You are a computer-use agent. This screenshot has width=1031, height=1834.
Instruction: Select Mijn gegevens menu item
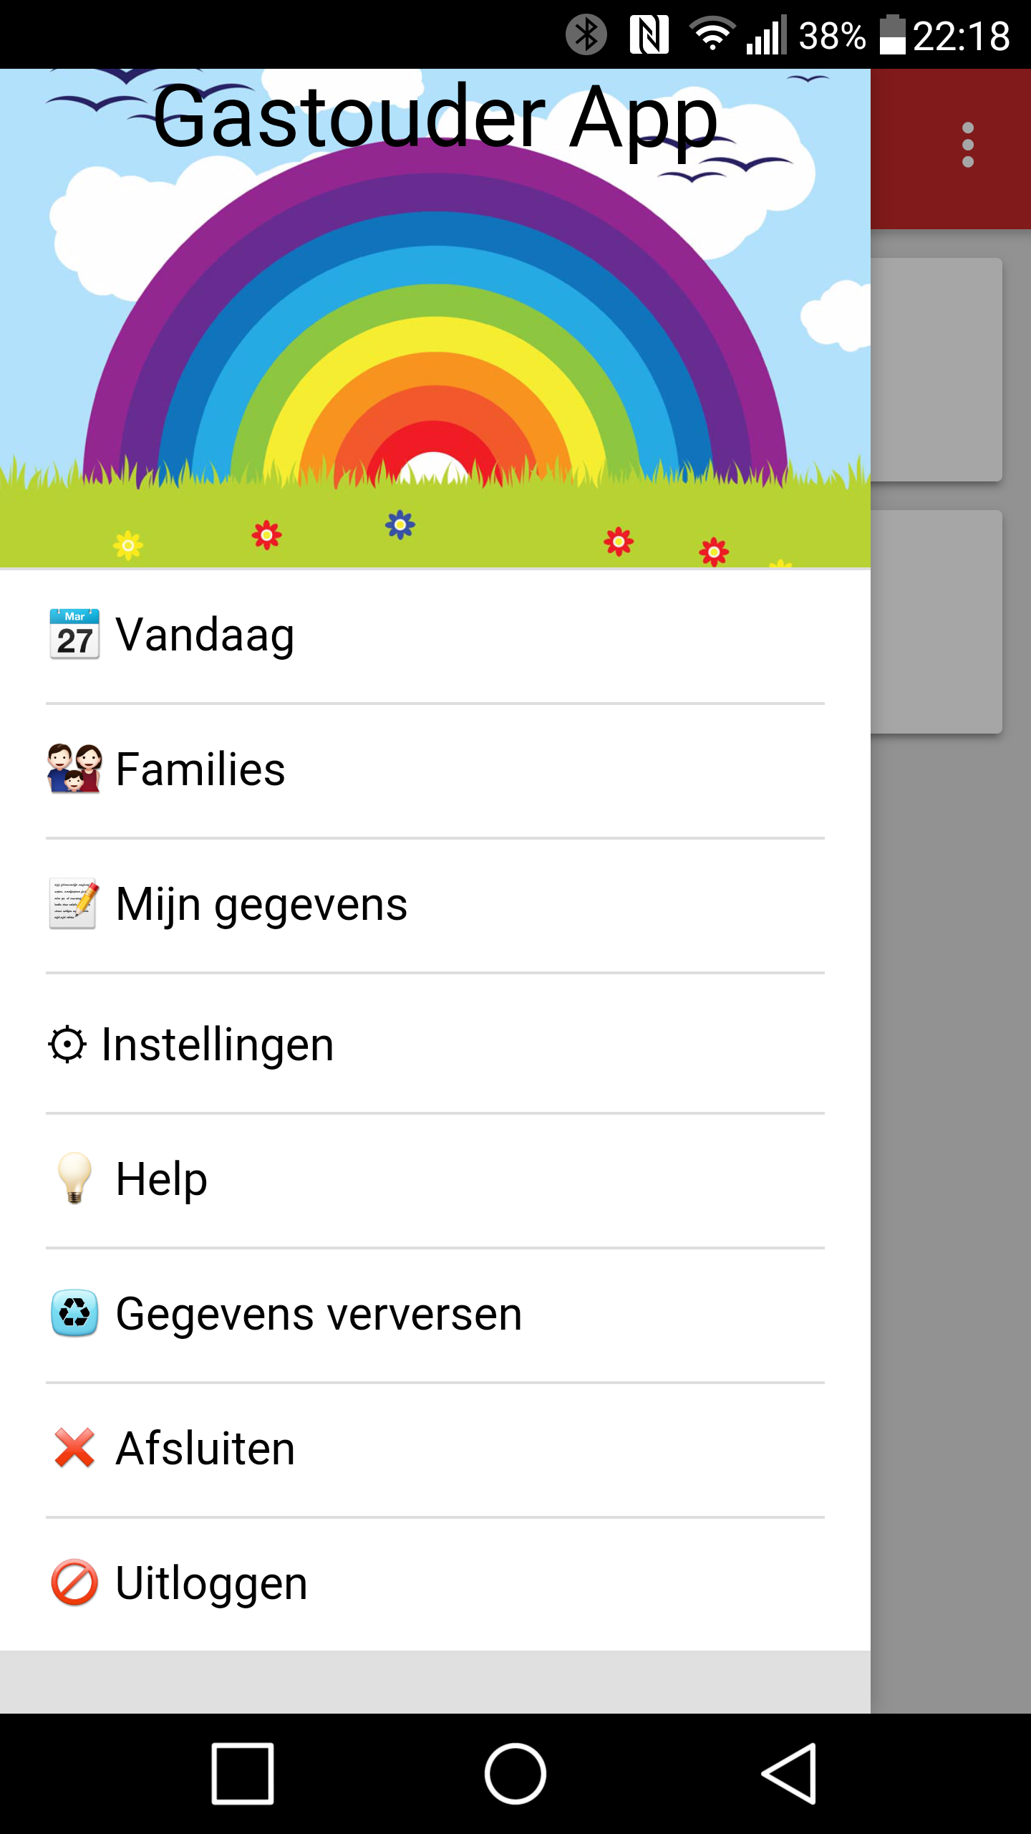tap(261, 904)
